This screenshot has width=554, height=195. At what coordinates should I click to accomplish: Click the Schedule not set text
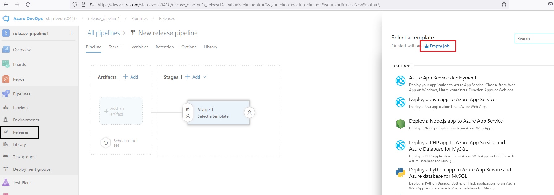click(126, 143)
